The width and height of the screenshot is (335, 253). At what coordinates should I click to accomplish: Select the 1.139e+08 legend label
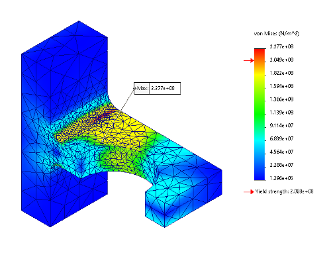point(281,113)
